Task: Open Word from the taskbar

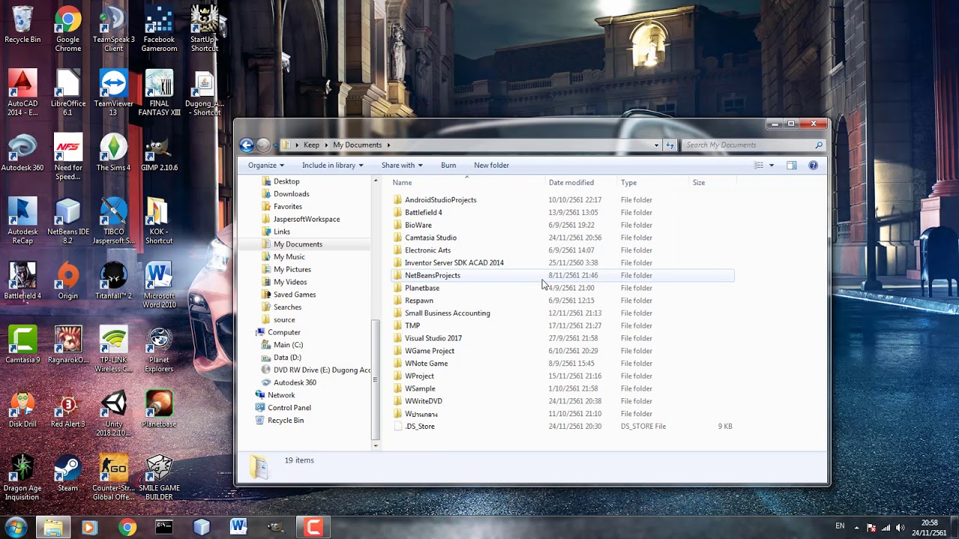Action: pos(239,527)
